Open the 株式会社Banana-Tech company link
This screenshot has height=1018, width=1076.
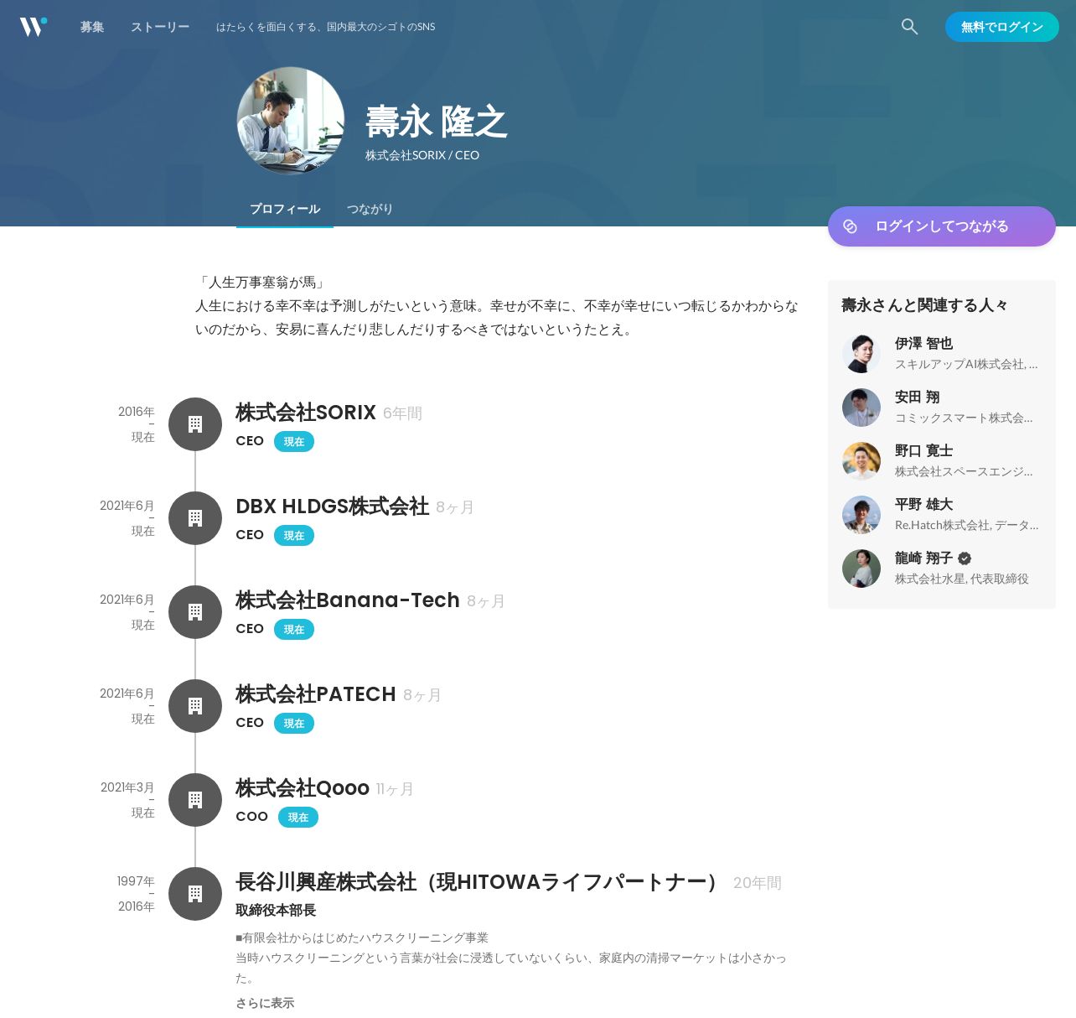[348, 600]
